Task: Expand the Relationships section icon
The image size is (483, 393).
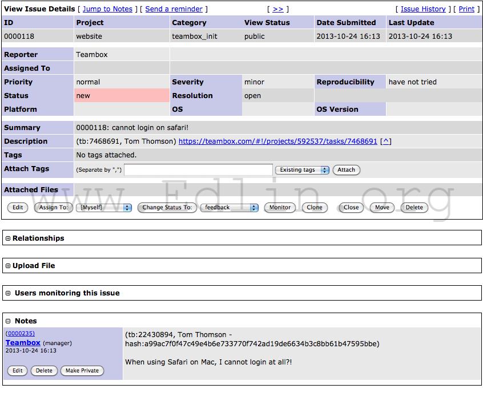Action: pos(8,238)
